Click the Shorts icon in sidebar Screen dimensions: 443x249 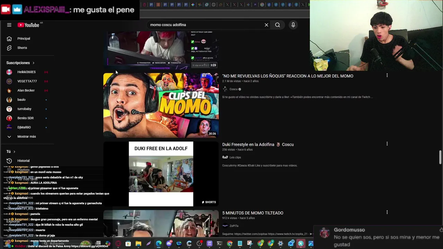(9, 48)
